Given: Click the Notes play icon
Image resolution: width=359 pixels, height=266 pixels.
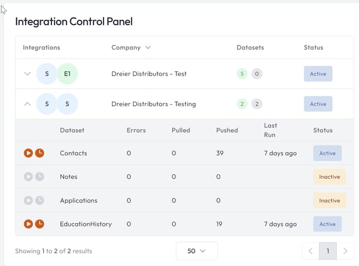Looking at the screenshot, I should pos(28,177).
